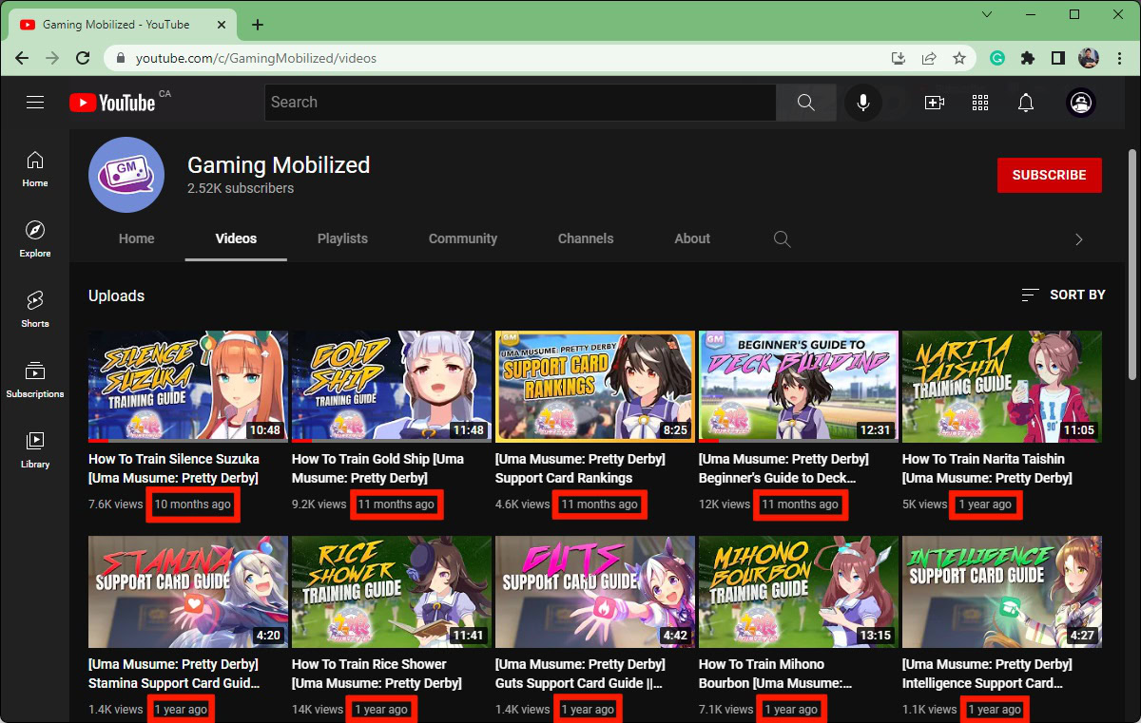The image size is (1141, 723).
Task: Click browser back arrow
Action: click(22, 58)
